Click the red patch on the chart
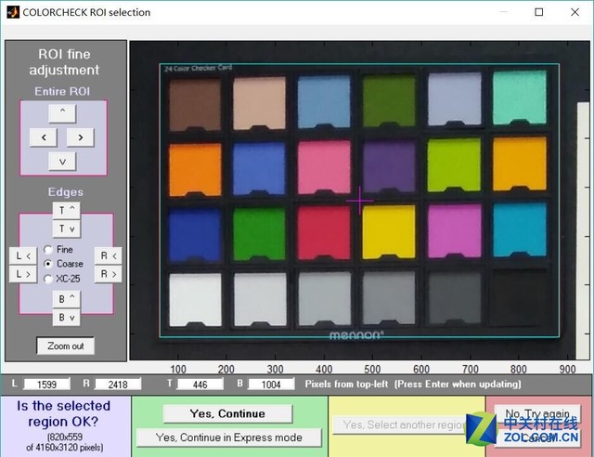 (x=324, y=233)
